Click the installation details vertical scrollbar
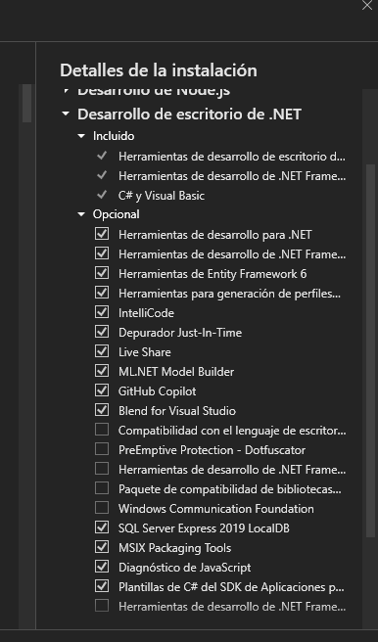The width and height of the screenshot is (378, 642). tap(370, 350)
